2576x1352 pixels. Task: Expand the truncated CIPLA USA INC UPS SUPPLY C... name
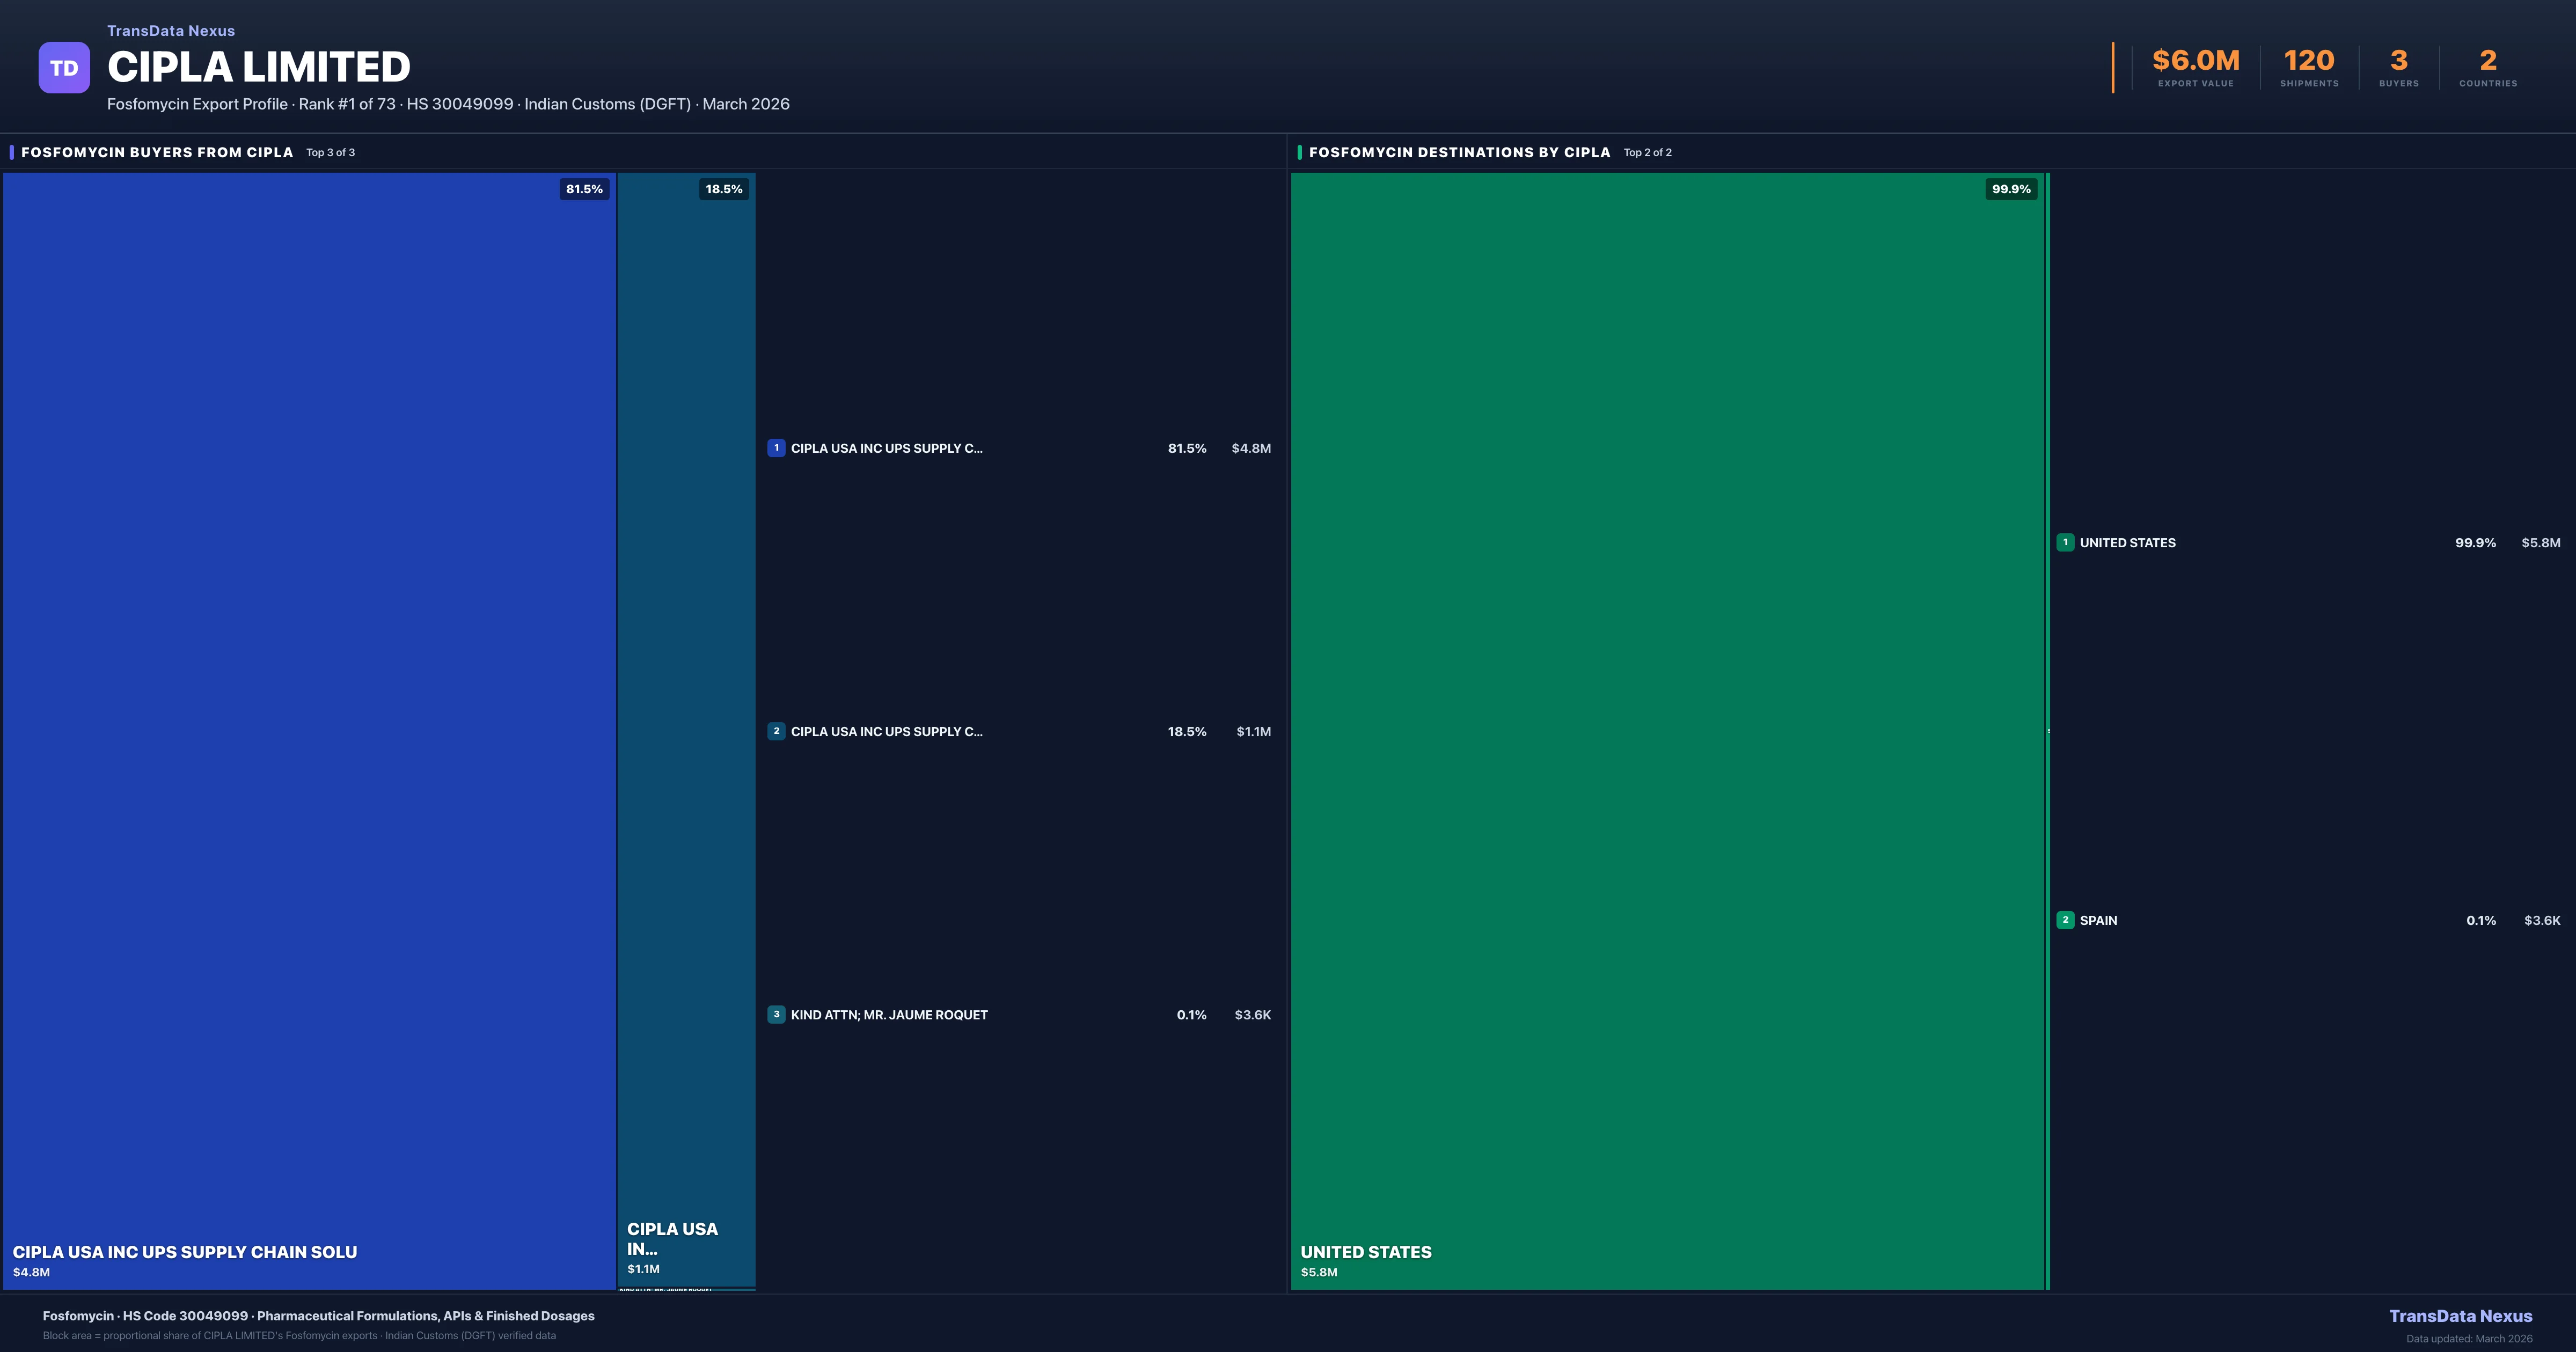[x=886, y=448]
